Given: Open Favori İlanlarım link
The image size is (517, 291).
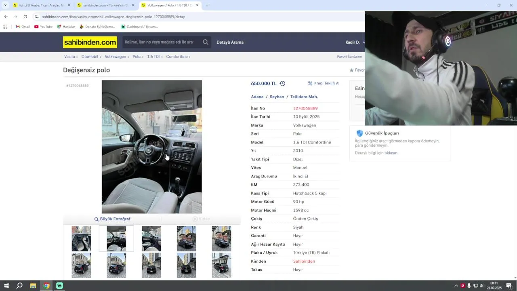Looking at the screenshot, I should (x=350, y=57).
